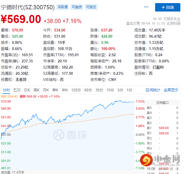The image size is (184, 174).
Task: Click the 市盈率(TTM) value 195.01
Action: pyautogui.click(x=73, y=55)
